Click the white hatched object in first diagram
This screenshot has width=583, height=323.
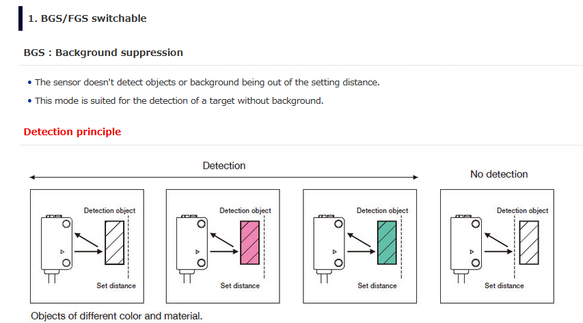(x=115, y=242)
